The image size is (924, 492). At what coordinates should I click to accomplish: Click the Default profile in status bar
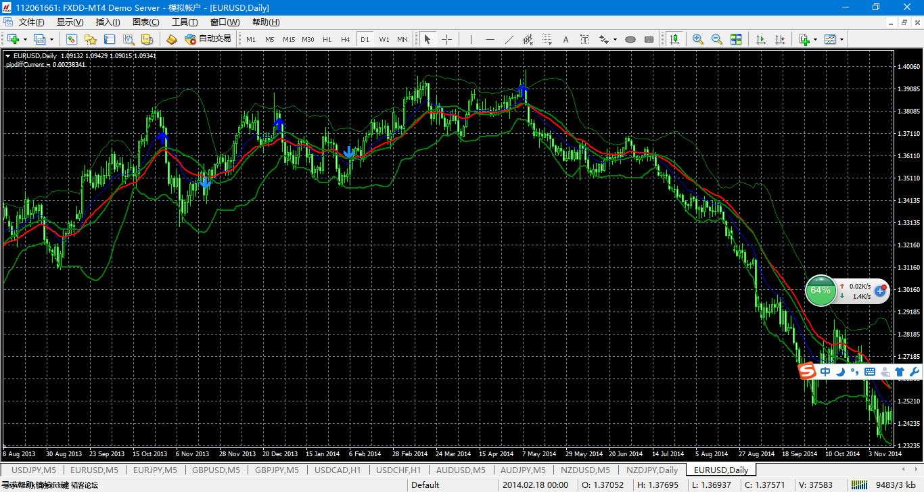(425, 485)
